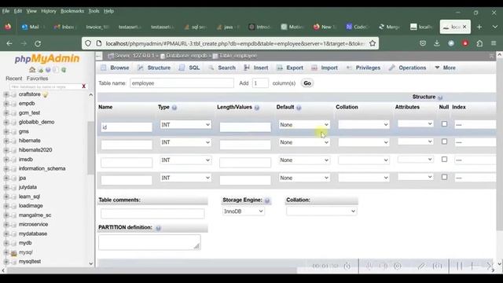Save to Pocket icon in toolbar
This screenshot has height=283, width=503.
423,43
